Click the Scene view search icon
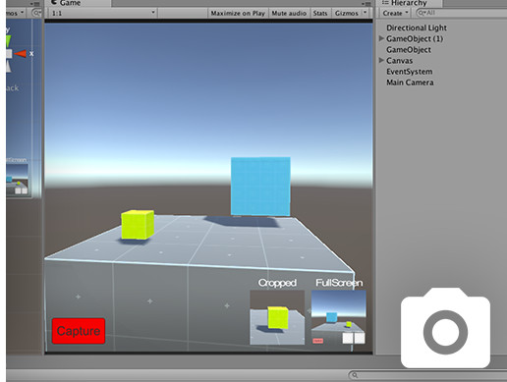507x382 pixels. coord(35,13)
